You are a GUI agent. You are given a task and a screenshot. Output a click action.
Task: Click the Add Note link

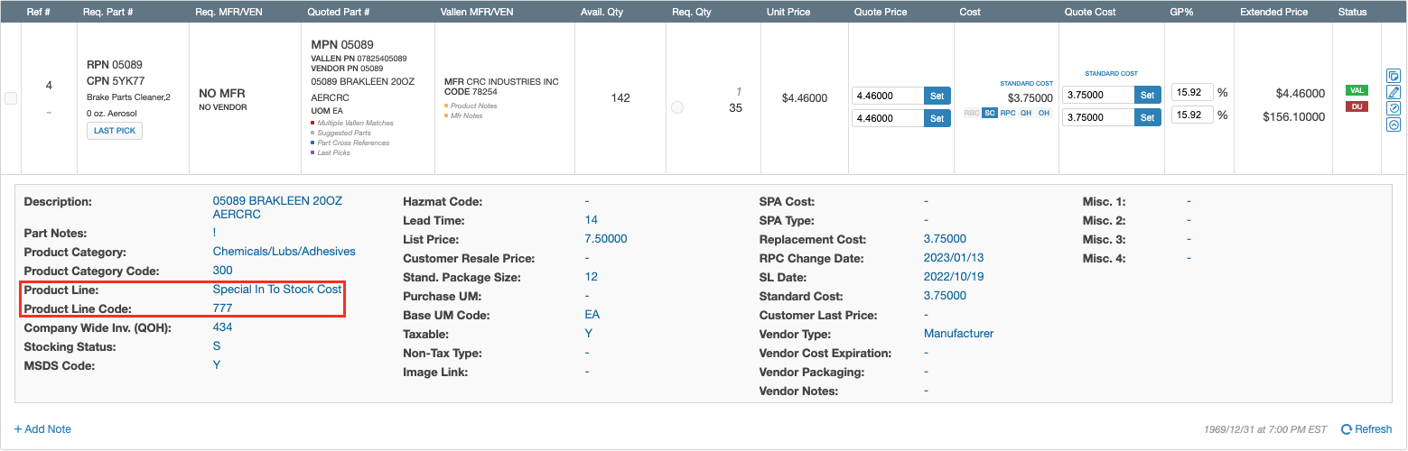(x=42, y=429)
